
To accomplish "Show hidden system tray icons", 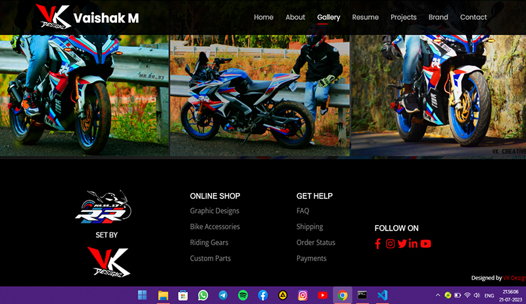I will [438, 295].
